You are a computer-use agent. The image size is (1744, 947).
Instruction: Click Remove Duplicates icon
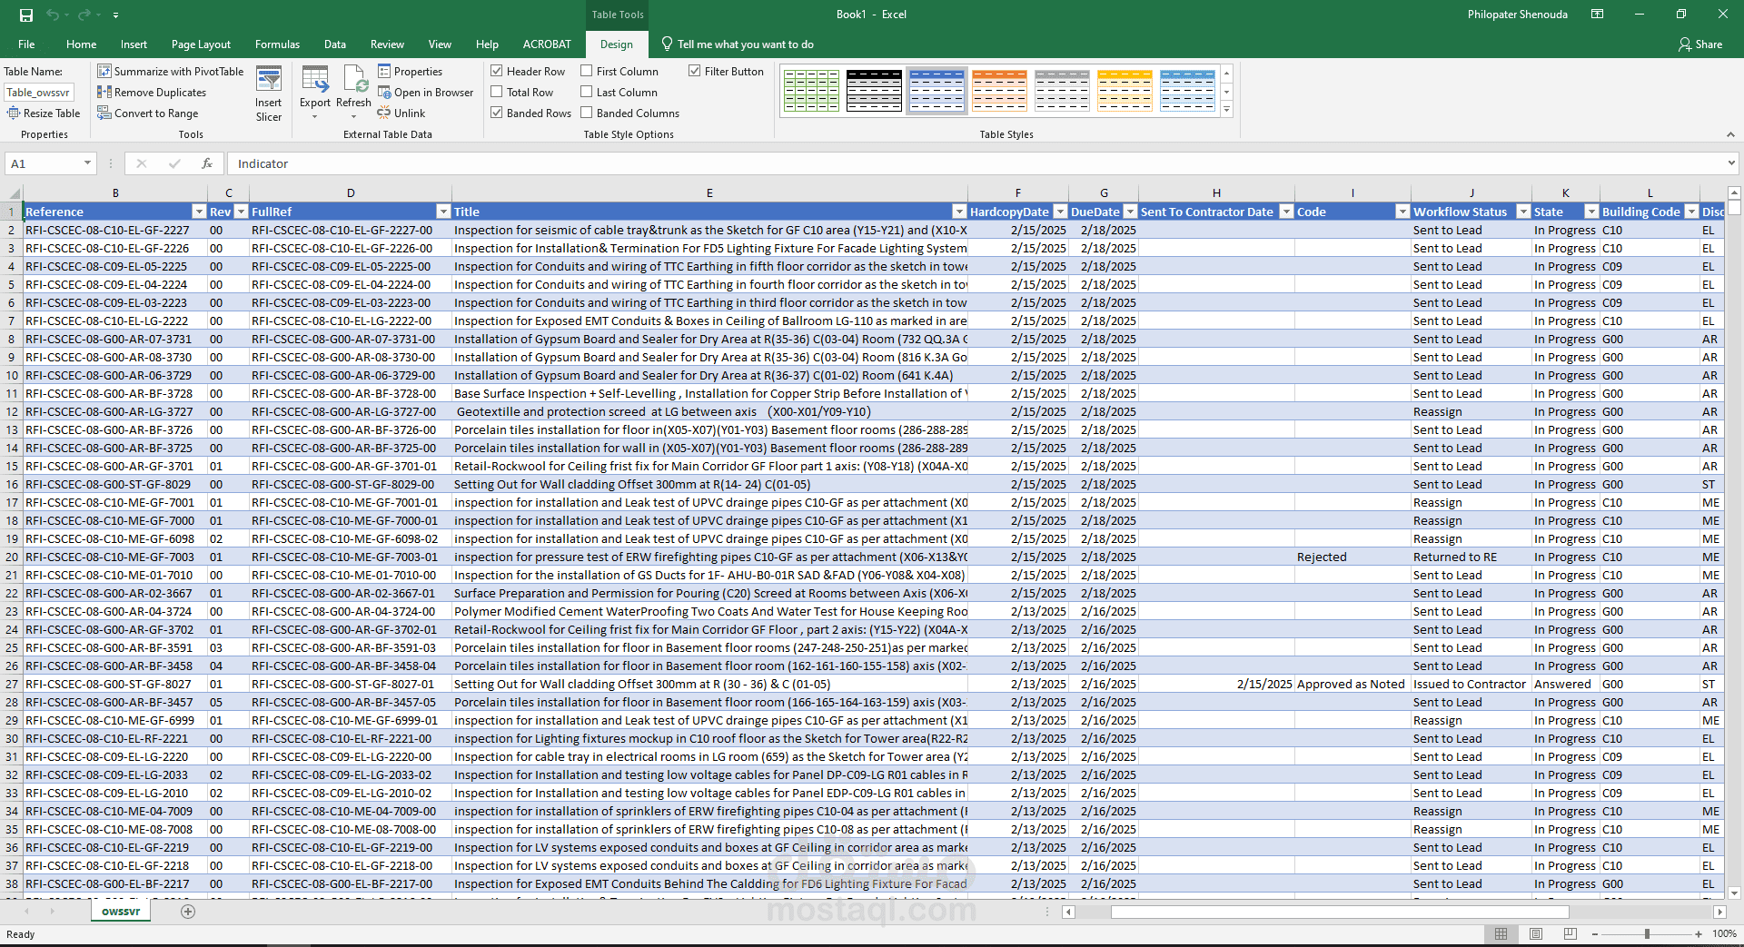coord(104,92)
